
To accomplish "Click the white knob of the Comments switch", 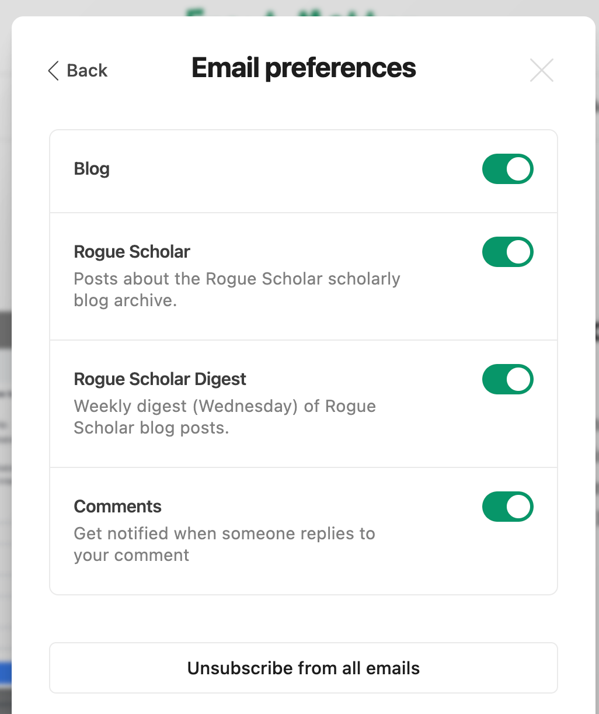I will (518, 507).
